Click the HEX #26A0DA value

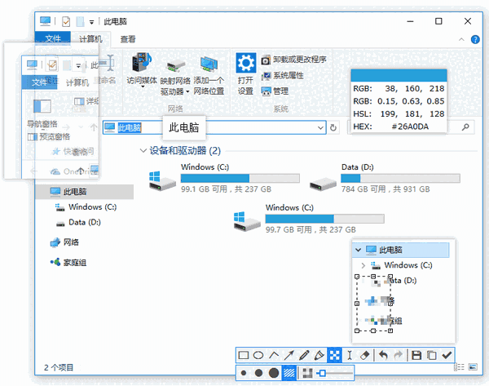click(x=410, y=126)
